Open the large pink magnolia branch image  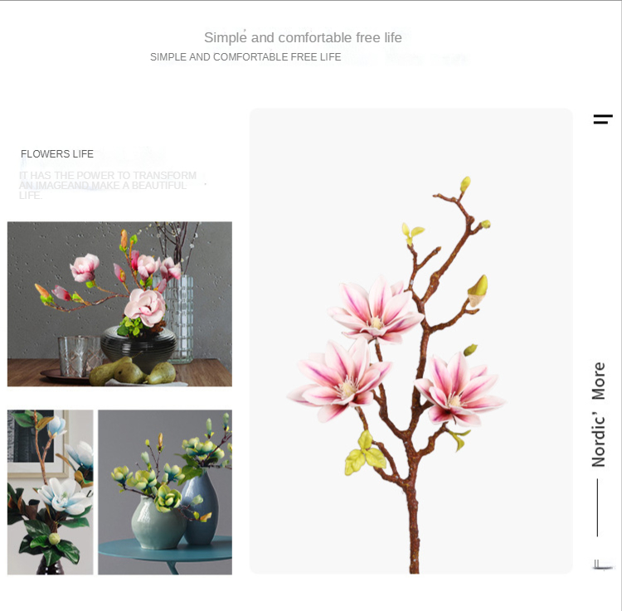point(411,341)
